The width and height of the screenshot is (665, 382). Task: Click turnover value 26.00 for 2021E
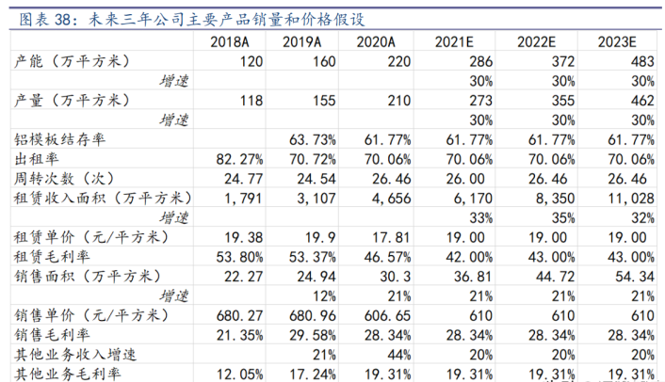(x=465, y=178)
